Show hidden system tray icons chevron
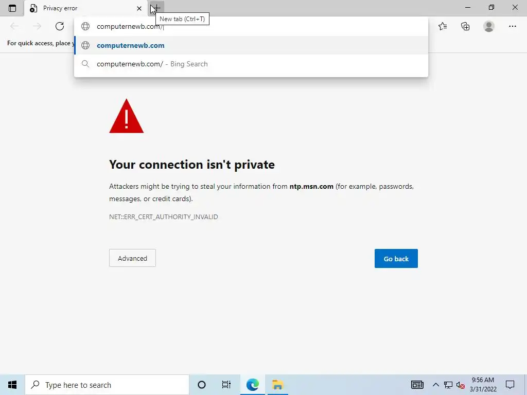 (435, 385)
